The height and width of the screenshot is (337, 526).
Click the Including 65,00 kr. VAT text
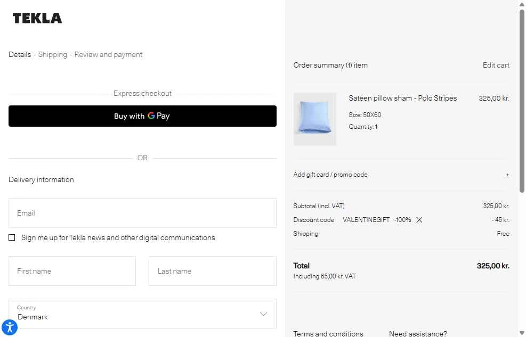coord(325,276)
